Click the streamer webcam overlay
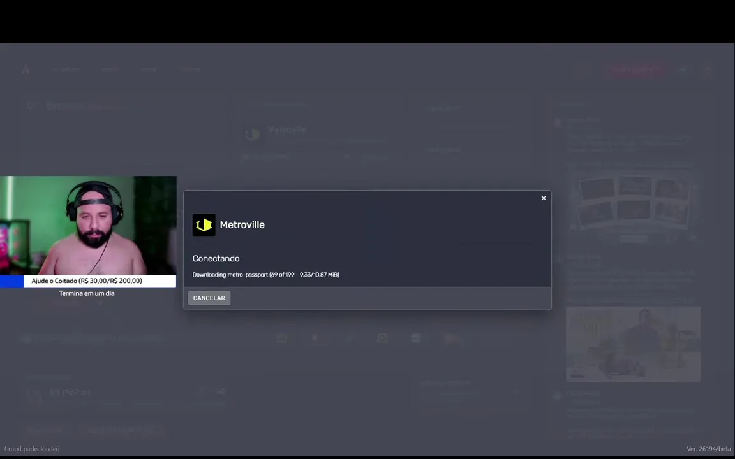 [x=88, y=225]
